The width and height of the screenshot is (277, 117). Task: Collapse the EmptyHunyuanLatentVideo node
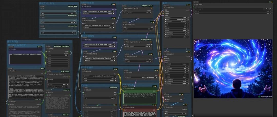coord(84,107)
